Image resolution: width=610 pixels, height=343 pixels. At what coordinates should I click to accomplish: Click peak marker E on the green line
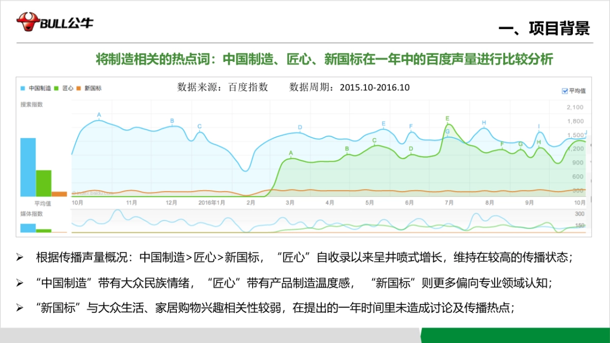pos(447,118)
